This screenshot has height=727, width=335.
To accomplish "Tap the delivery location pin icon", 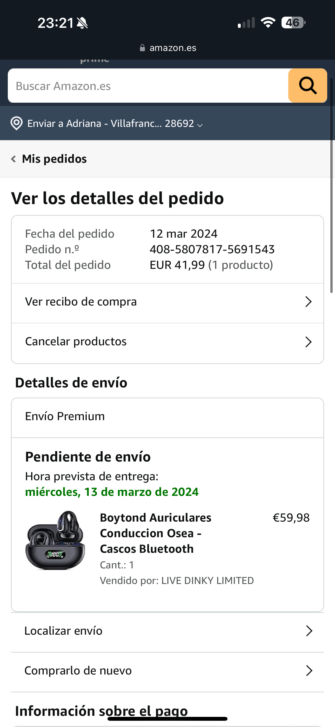I will (x=16, y=123).
